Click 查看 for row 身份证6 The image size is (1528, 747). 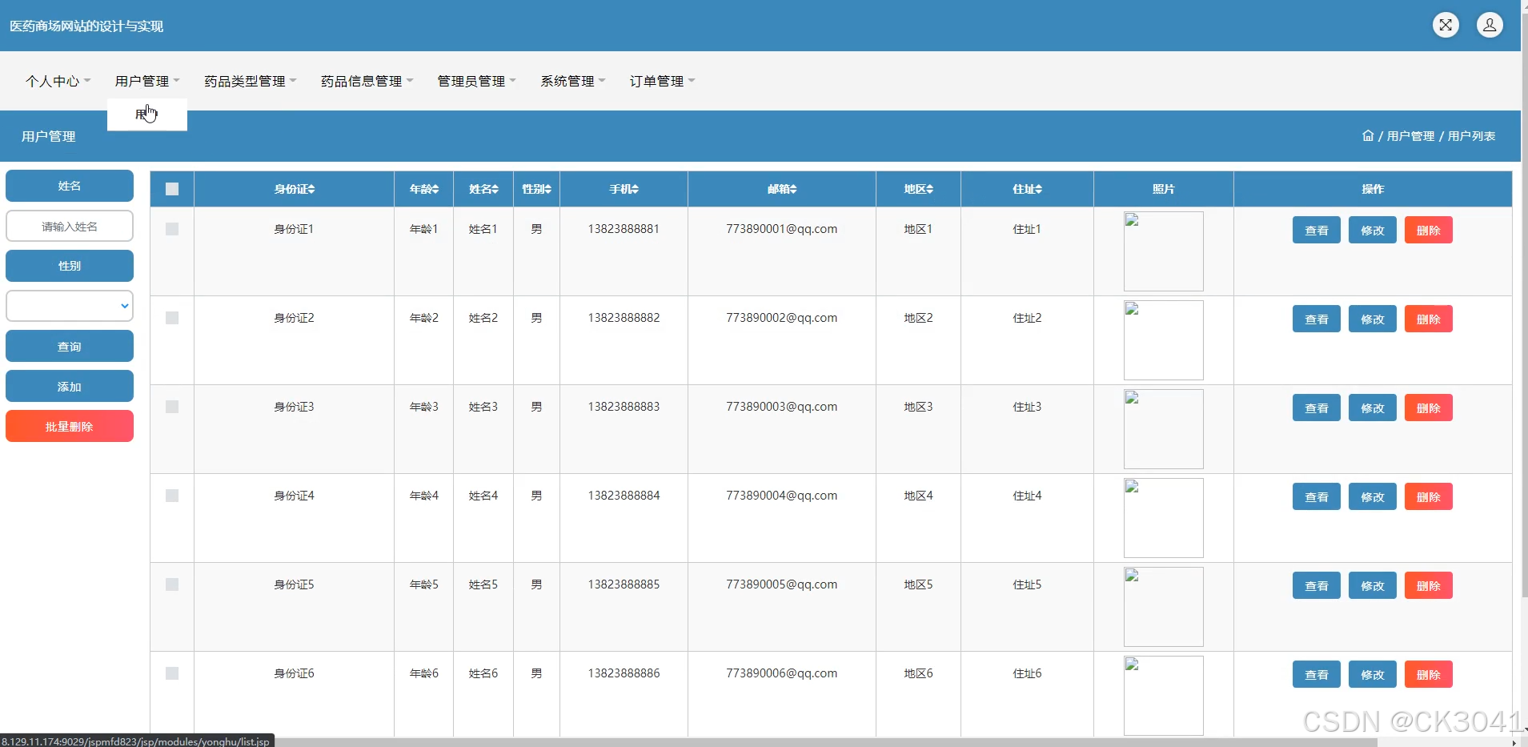[x=1316, y=674]
